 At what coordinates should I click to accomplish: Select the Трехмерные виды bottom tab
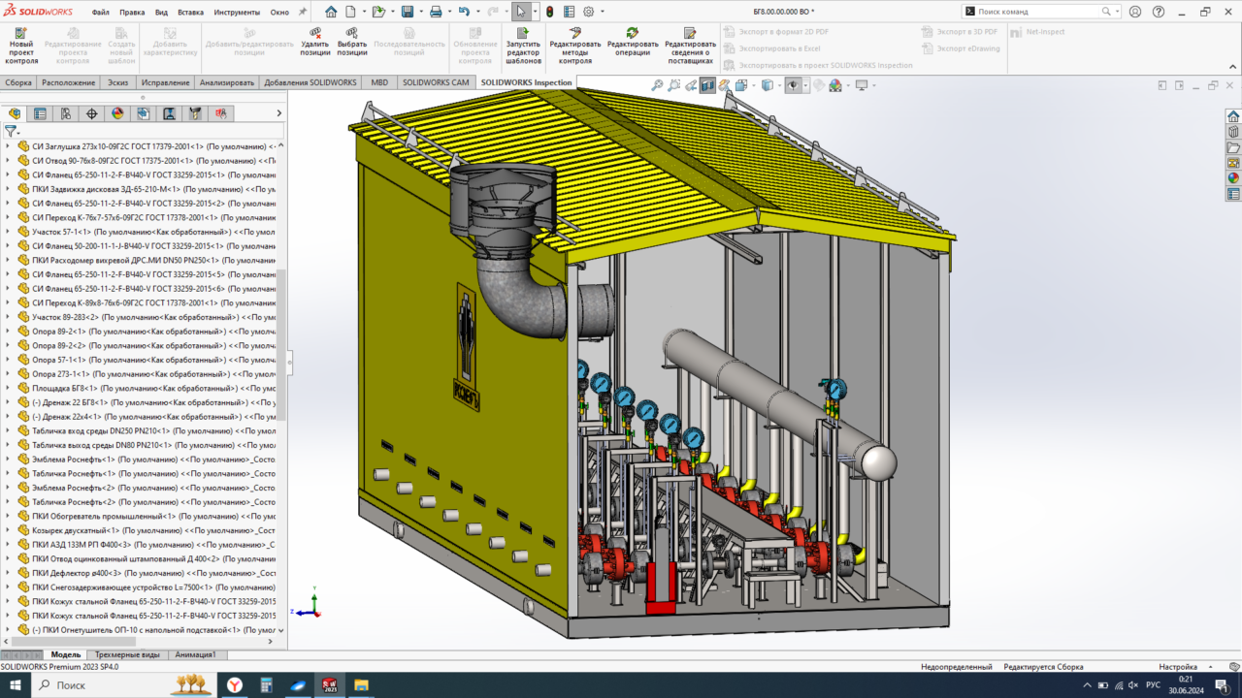pyautogui.click(x=129, y=654)
